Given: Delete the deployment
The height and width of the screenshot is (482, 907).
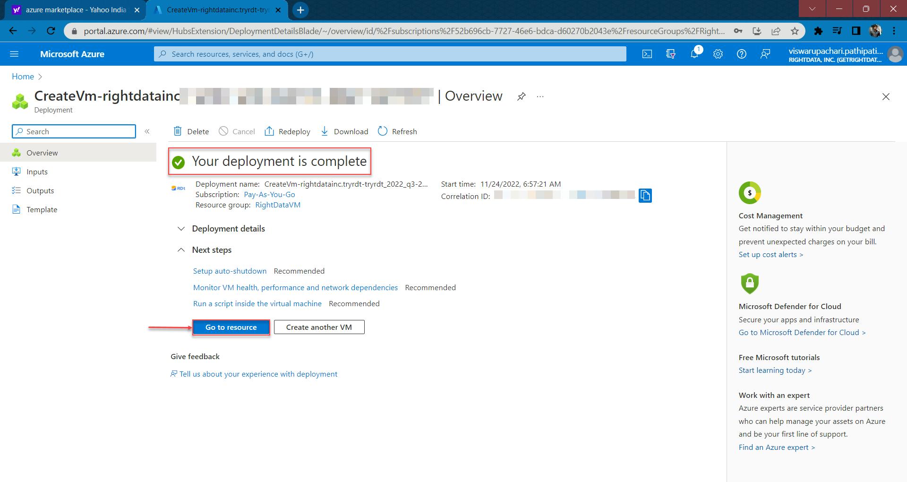Looking at the screenshot, I should click(191, 131).
